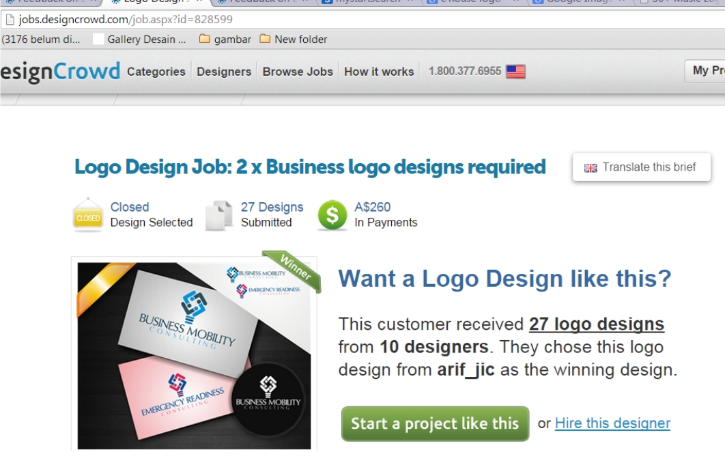Click the page icon in address bar
The height and width of the screenshot is (465, 725).
[10, 19]
